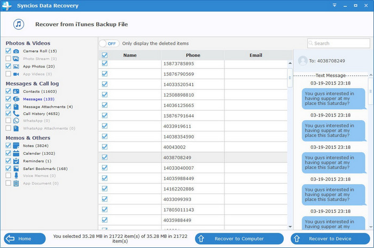374x248 pixels.
Task: Uncheck the Notes checkbox
Action: [x=8, y=145]
